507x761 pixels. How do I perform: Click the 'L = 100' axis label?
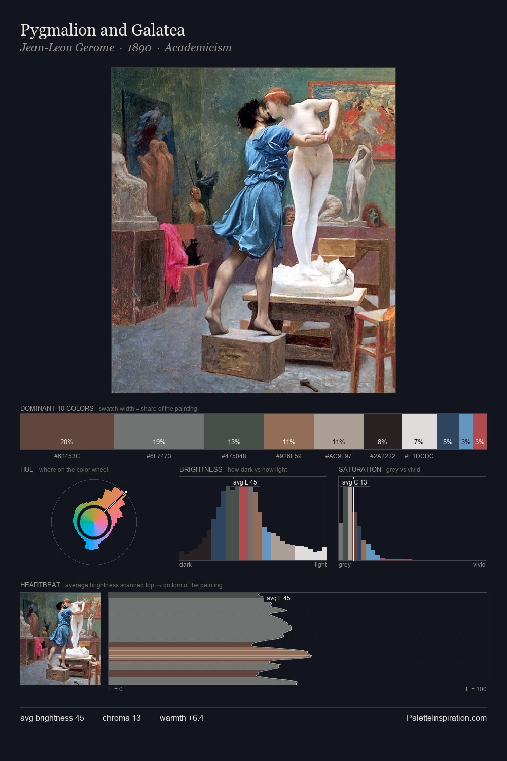pyautogui.click(x=476, y=689)
